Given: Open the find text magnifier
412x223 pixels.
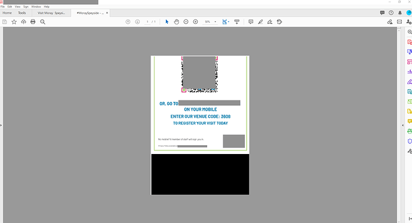Looking at the screenshot, I should pos(42,22).
